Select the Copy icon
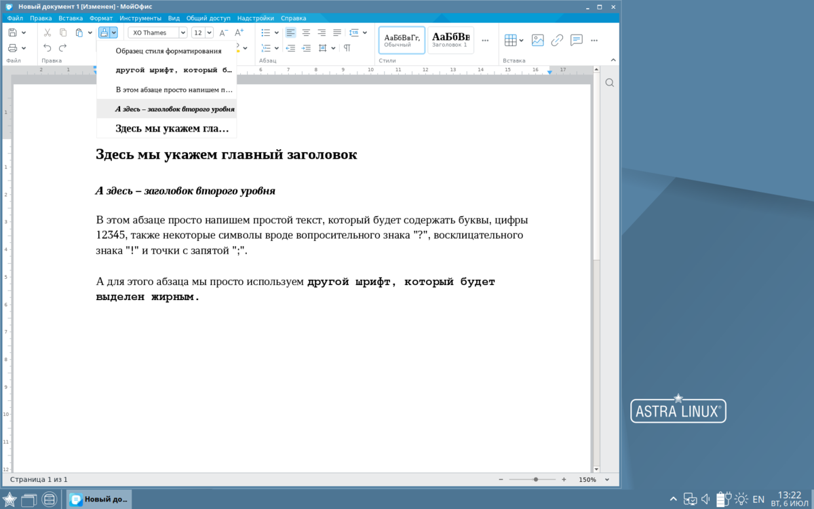This screenshot has width=814, height=509. [x=63, y=32]
